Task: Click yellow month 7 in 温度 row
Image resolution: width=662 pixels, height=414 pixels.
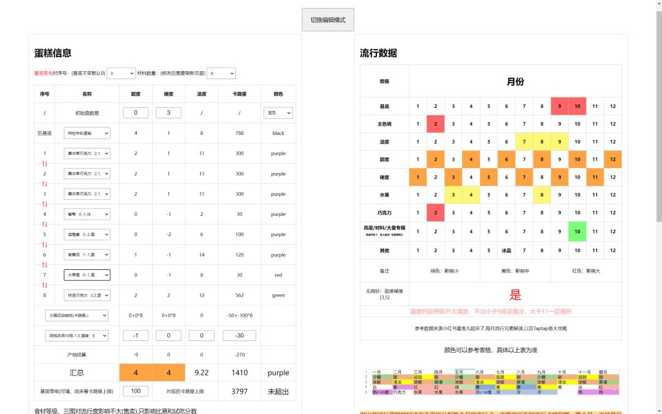Action: (x=524, y=142)
